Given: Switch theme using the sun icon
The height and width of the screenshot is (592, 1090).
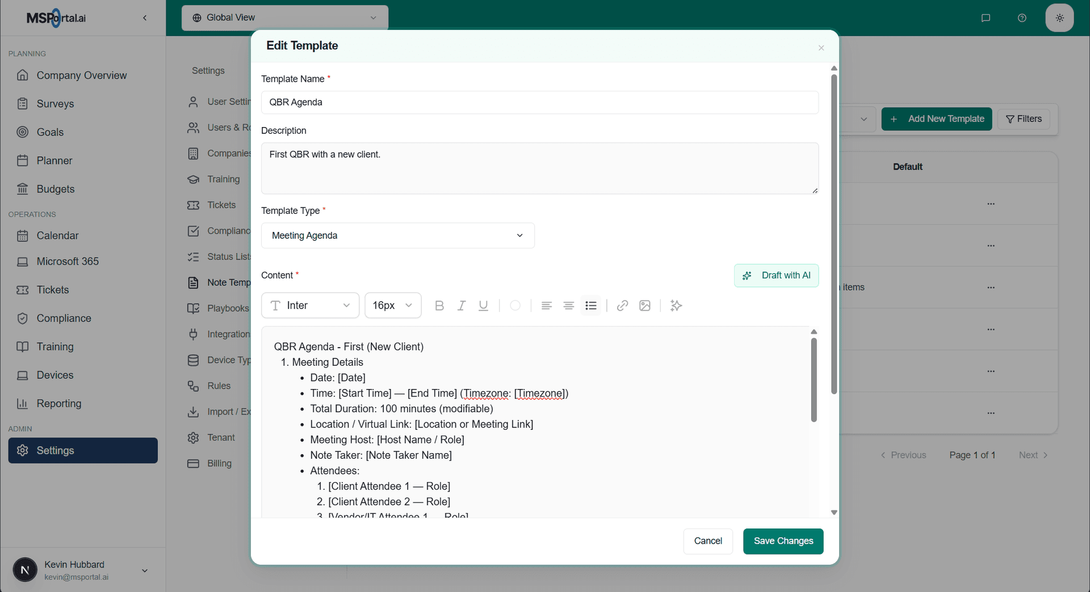Looking at the screenshot, I should (1059, 18).
